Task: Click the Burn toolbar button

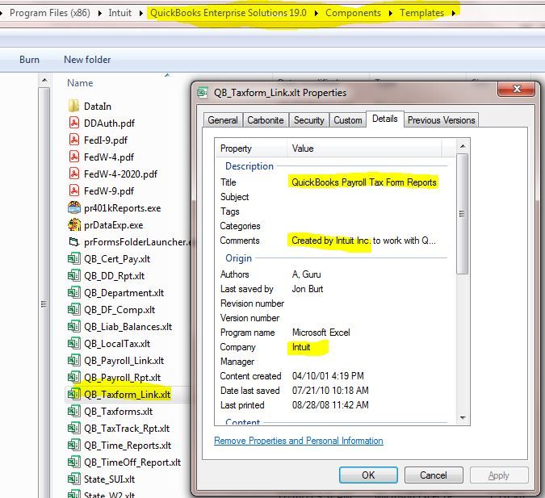Action: point(29,60)
